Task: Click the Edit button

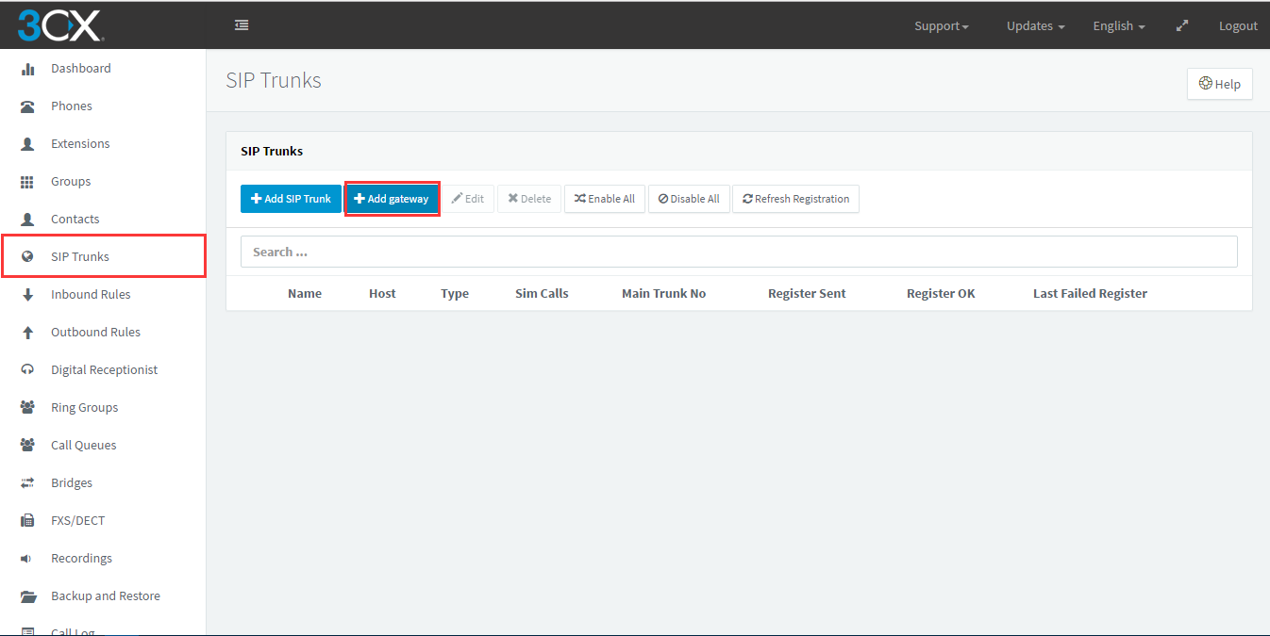Action: click(x=468, y=199)
